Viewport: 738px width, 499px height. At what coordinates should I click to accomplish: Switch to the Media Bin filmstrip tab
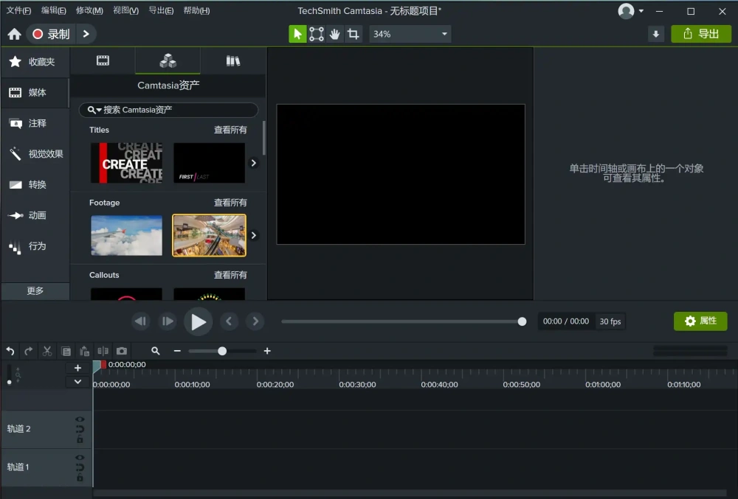pyautogui.click(x=103, y=60)
